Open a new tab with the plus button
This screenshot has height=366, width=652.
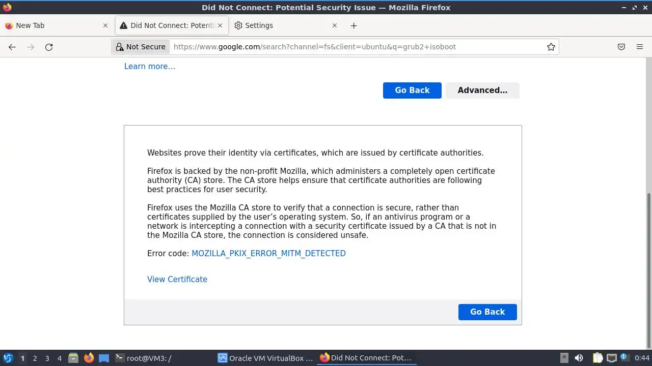coord(354,25)
